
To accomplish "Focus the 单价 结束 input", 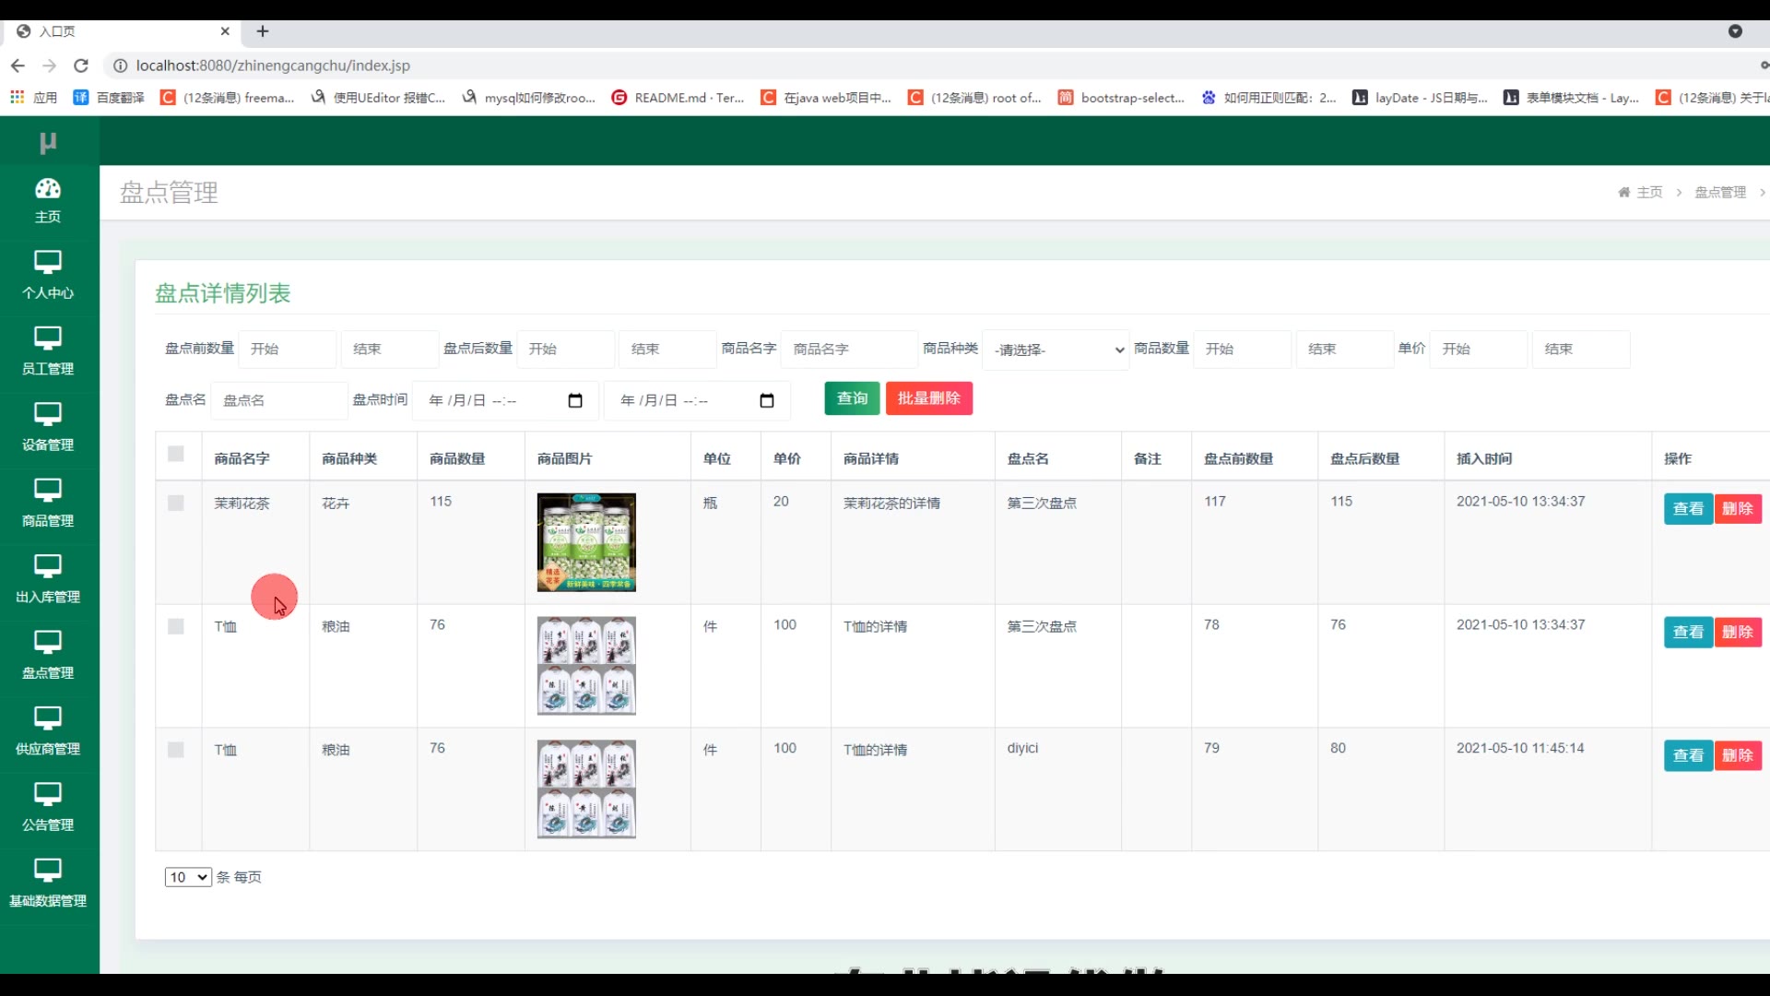I will click(1581, 350).
